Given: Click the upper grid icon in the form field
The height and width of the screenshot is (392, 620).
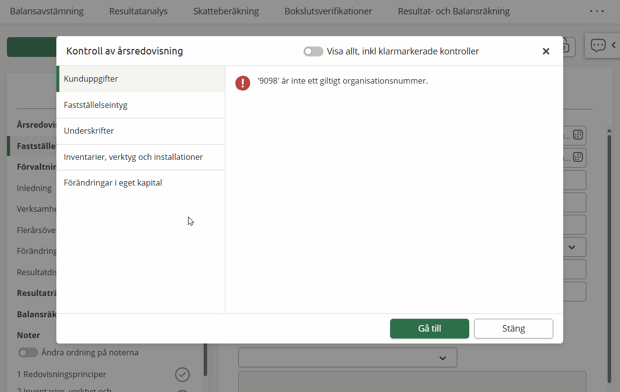Looking at the screenshot, I should coord(577,135).
